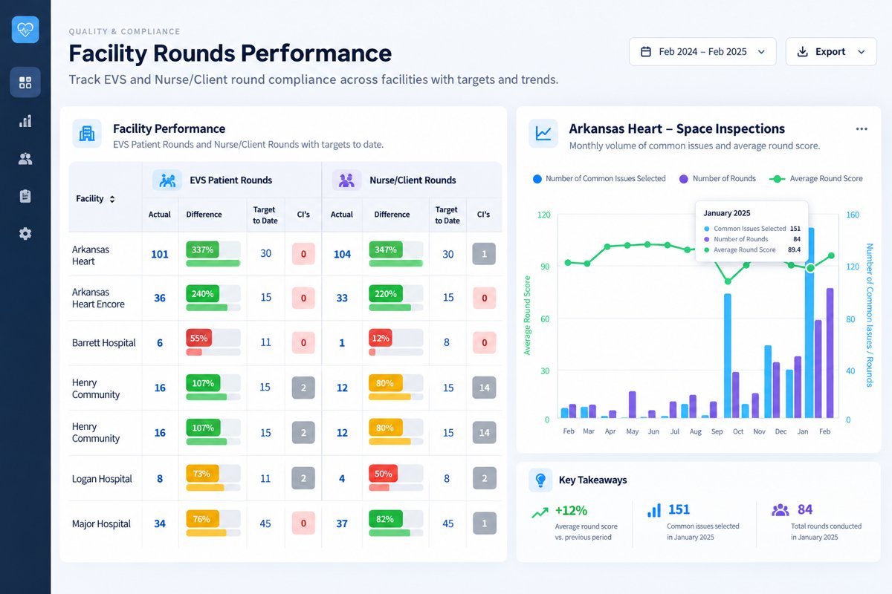
Task: Click Arkansas Heart EVS CI's badge 0
Action: pyautogui.click(x=303, y=254)
